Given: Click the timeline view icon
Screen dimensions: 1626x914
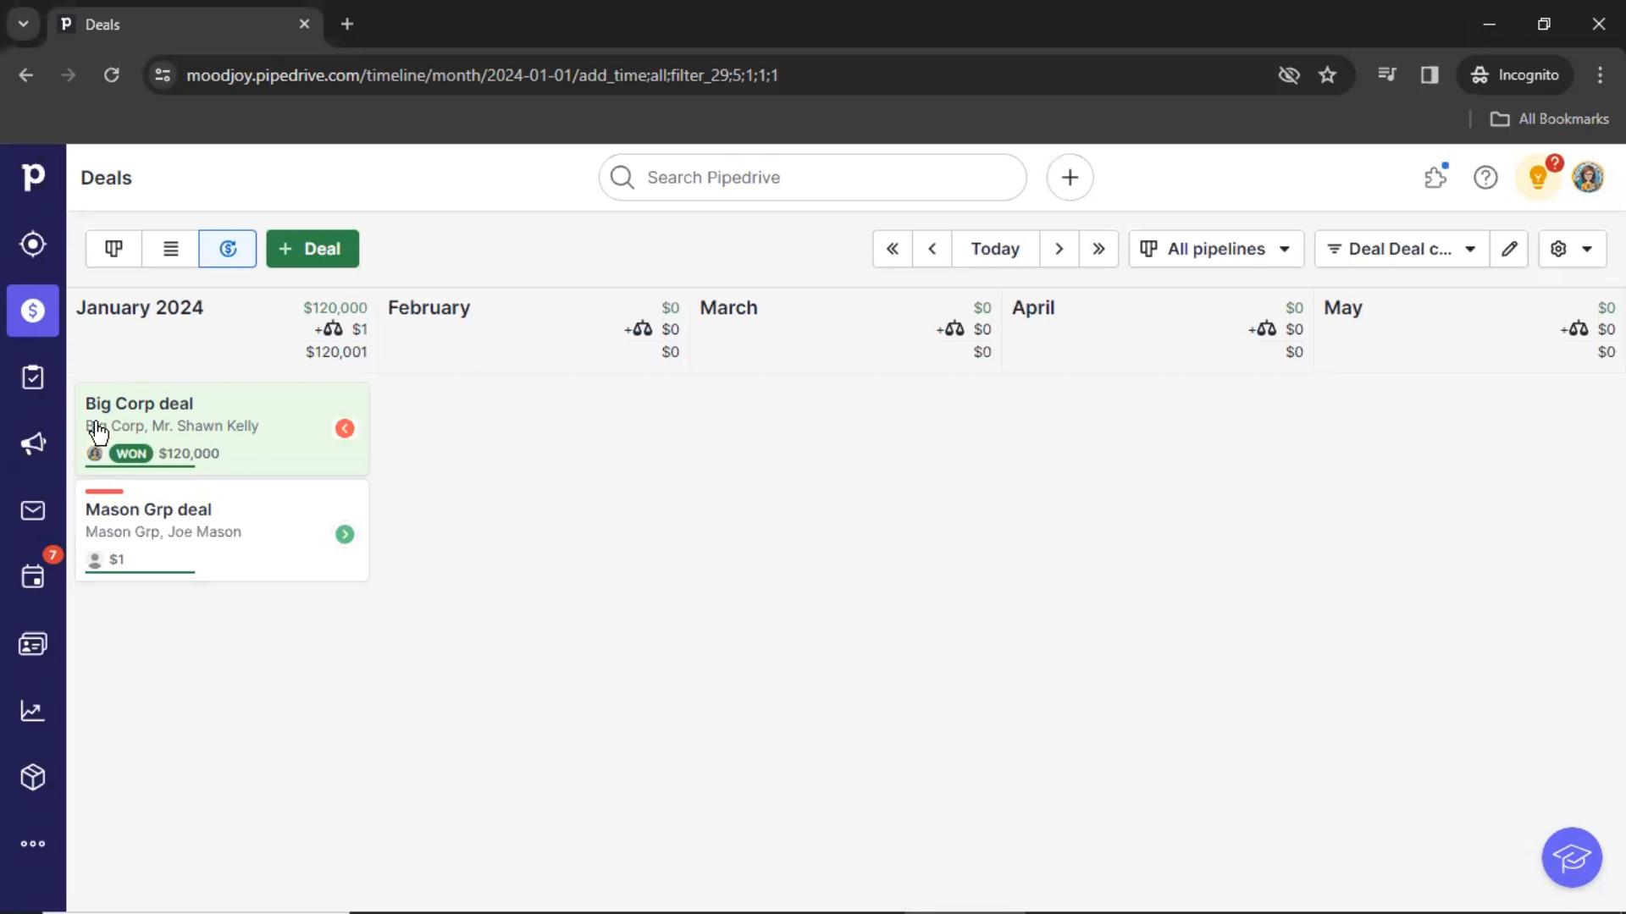Looking at the screenshot, I should click(228, 248).
